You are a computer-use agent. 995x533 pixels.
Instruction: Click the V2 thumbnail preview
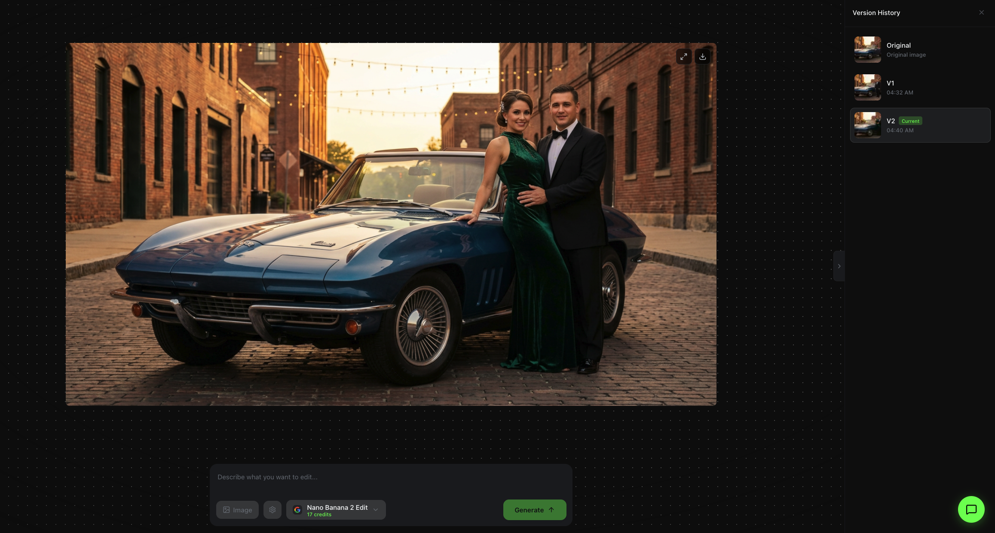[867, 125]
